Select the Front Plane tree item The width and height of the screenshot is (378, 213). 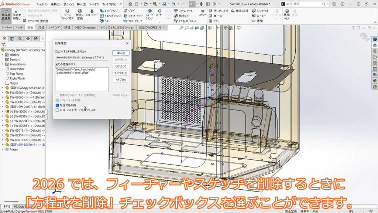point(17,69)
